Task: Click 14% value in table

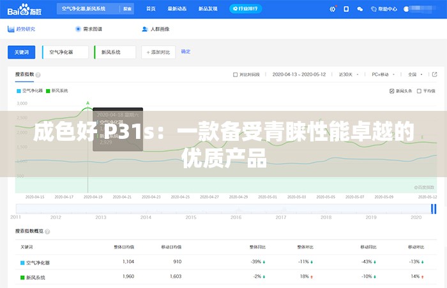Action: (415, 277)
